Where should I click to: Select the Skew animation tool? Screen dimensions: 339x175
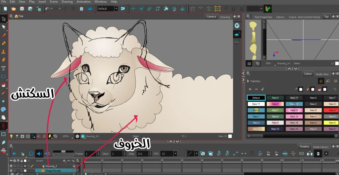158,9
